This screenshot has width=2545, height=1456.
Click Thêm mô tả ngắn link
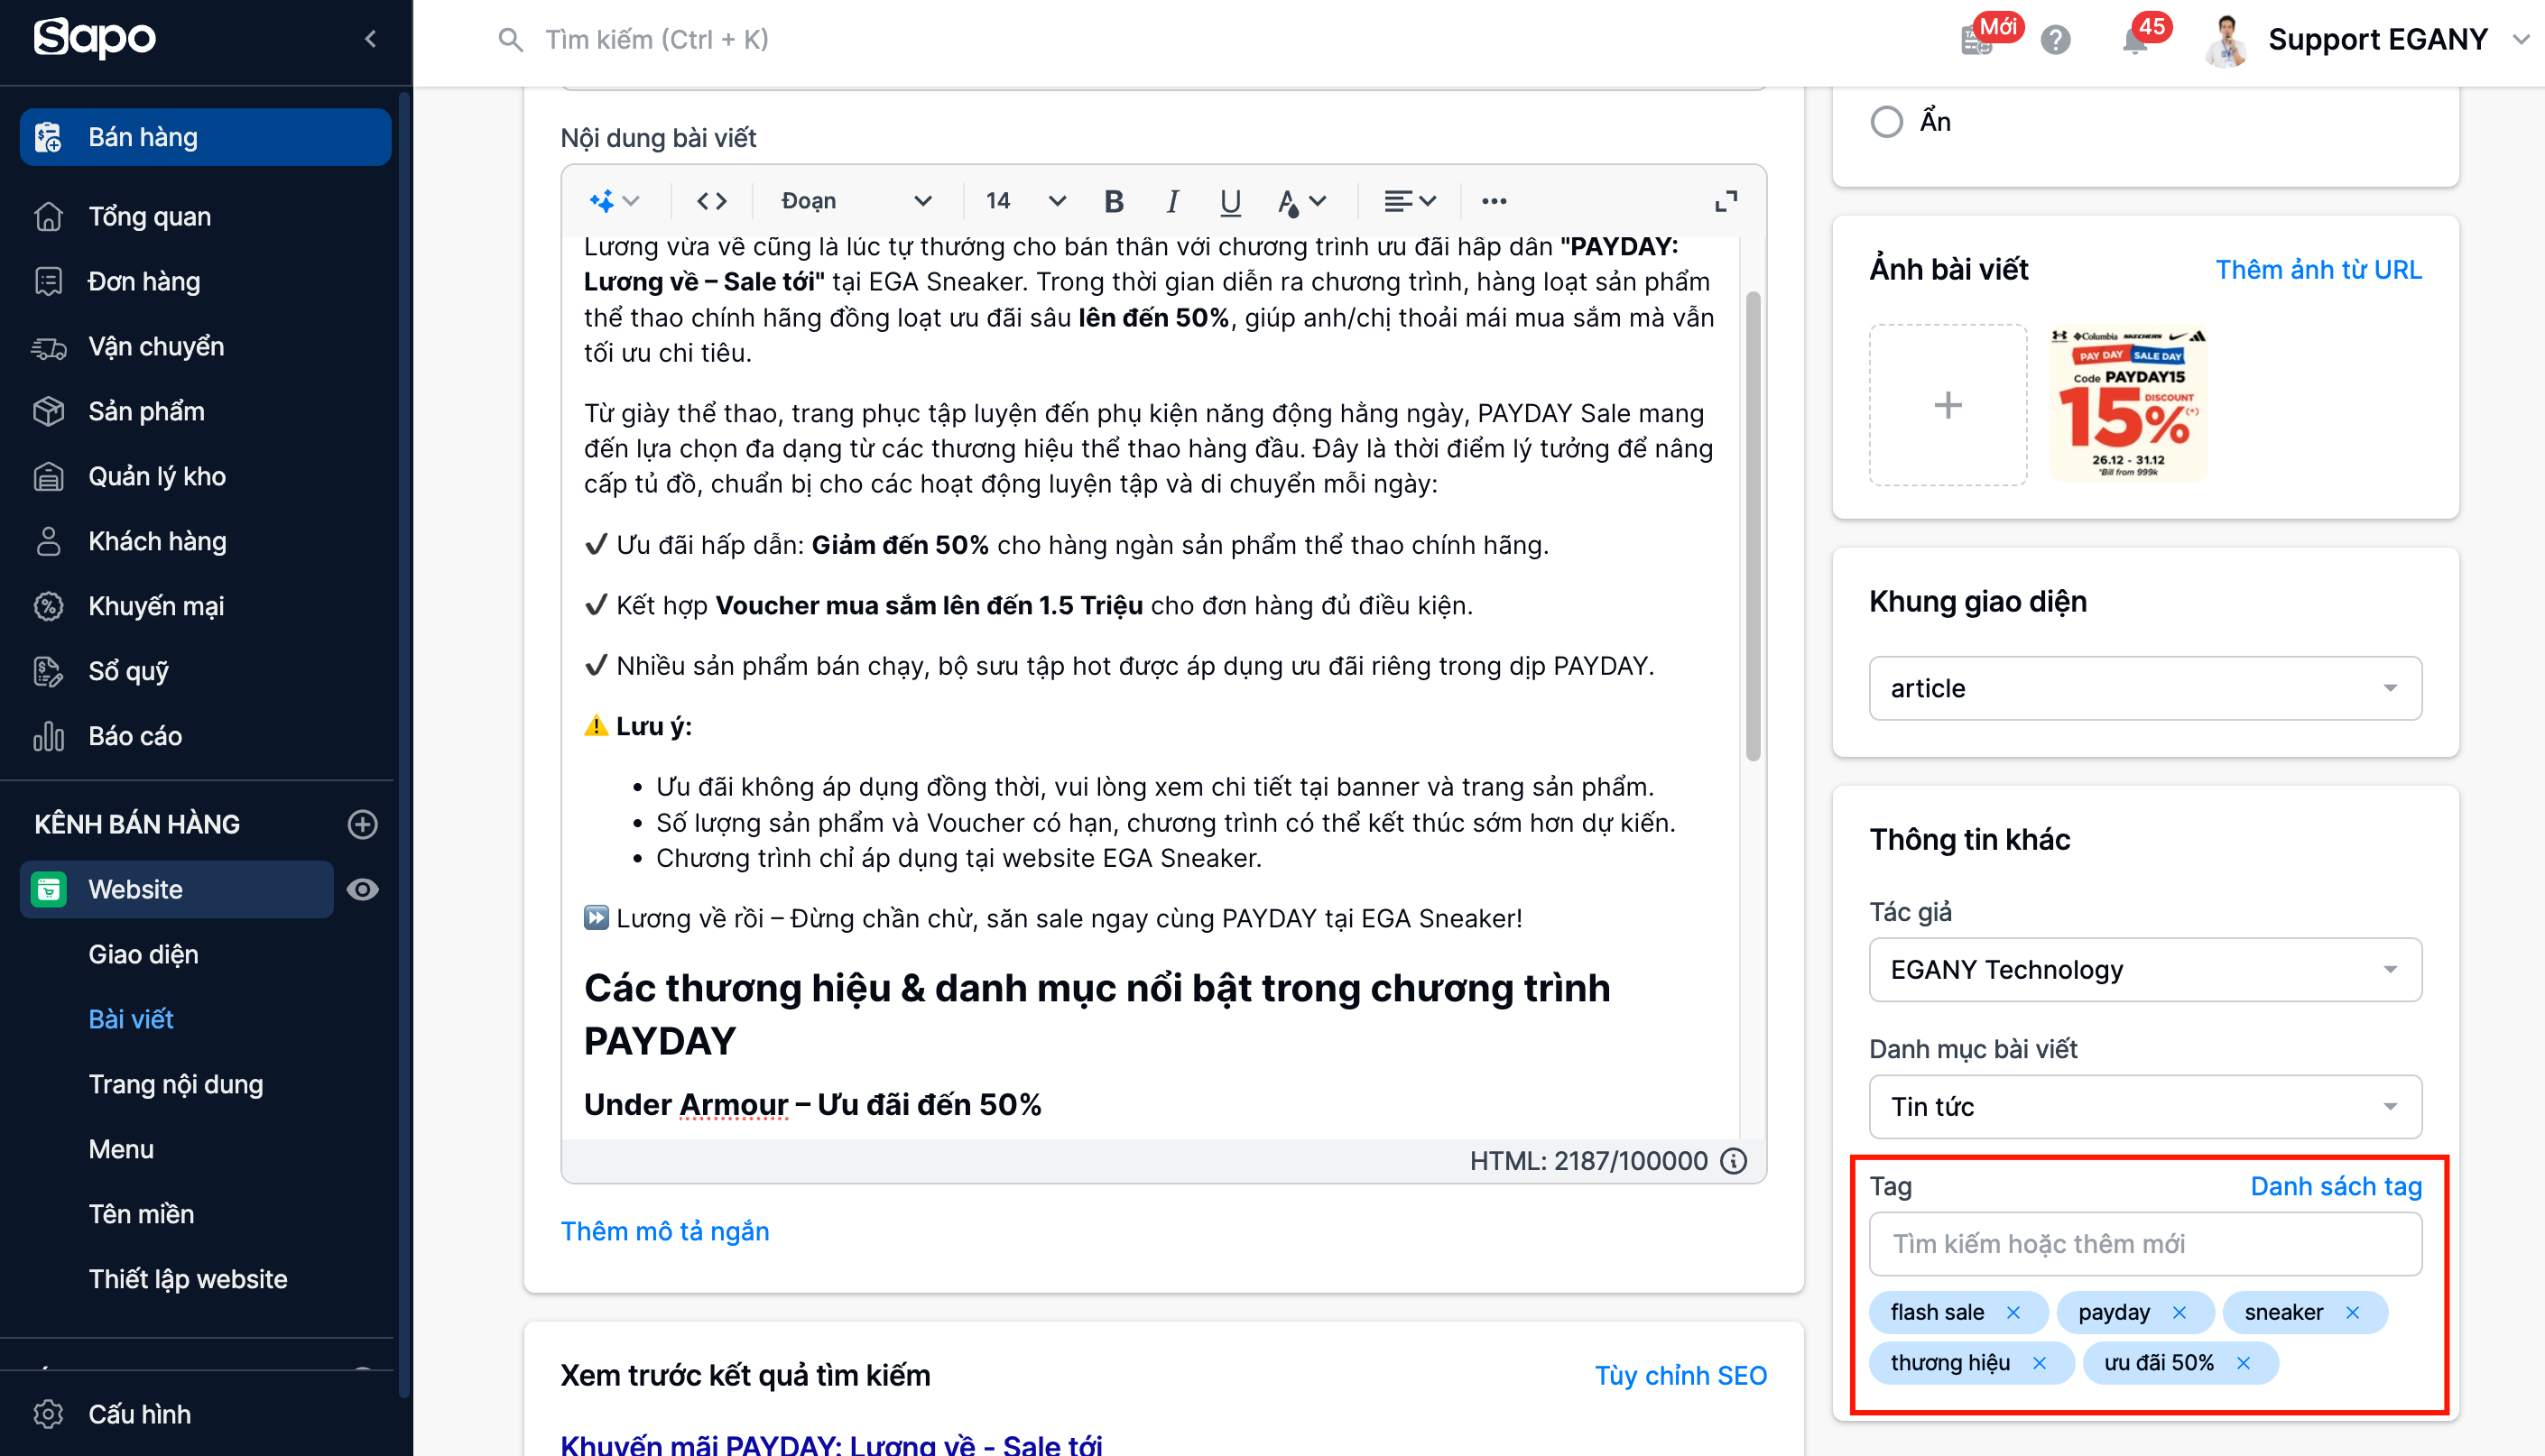click(664, 1231)
